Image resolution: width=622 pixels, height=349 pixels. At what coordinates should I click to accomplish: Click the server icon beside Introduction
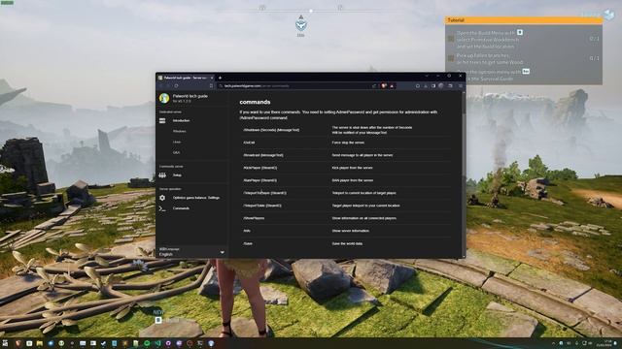[162, 120]
